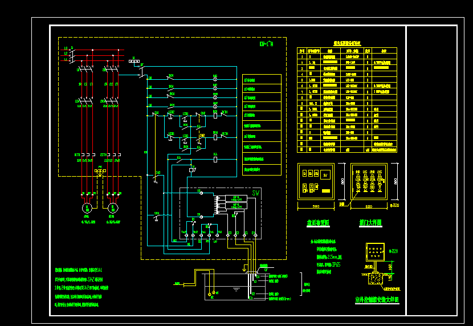Click the PE terminal block symbol
Screen dimensions: 473x326
[x=100, y=170]
